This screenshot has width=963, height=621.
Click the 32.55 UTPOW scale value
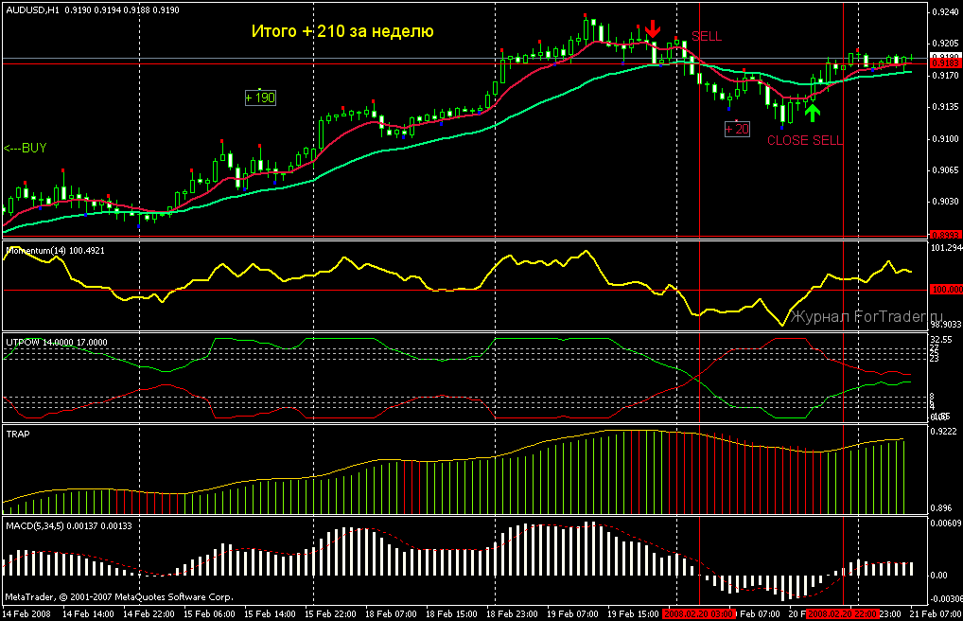(x=941, y=340)
